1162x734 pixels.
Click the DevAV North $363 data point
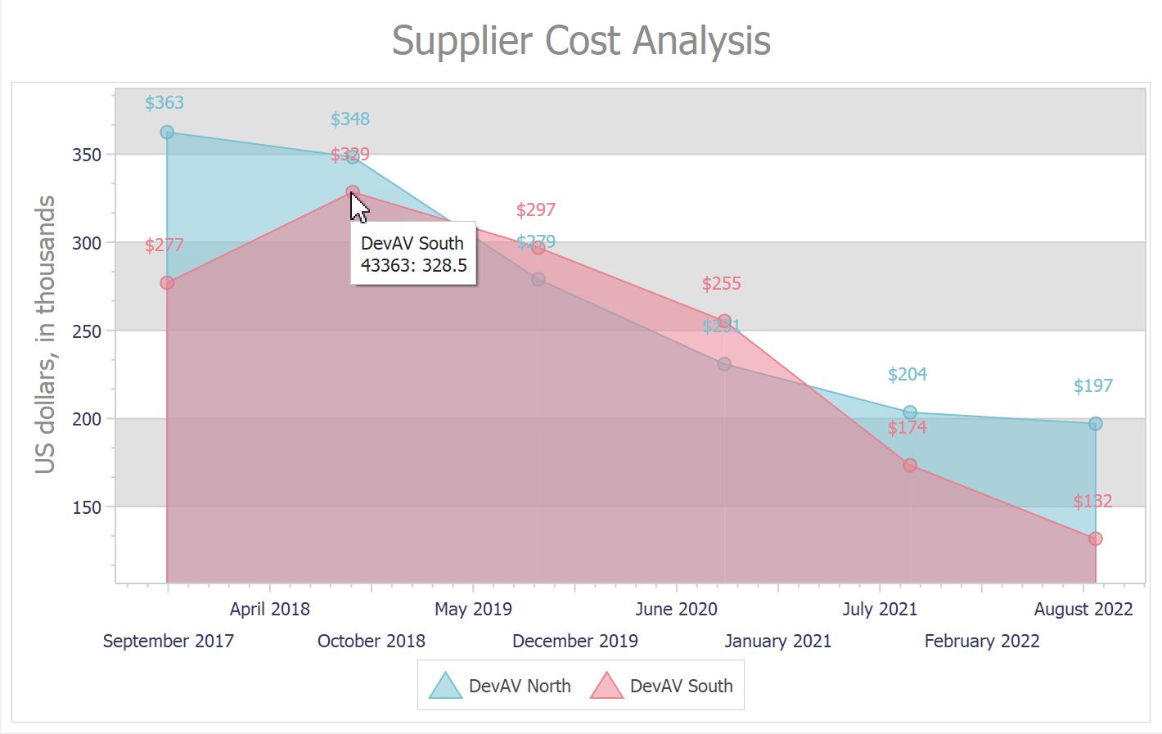167,133
